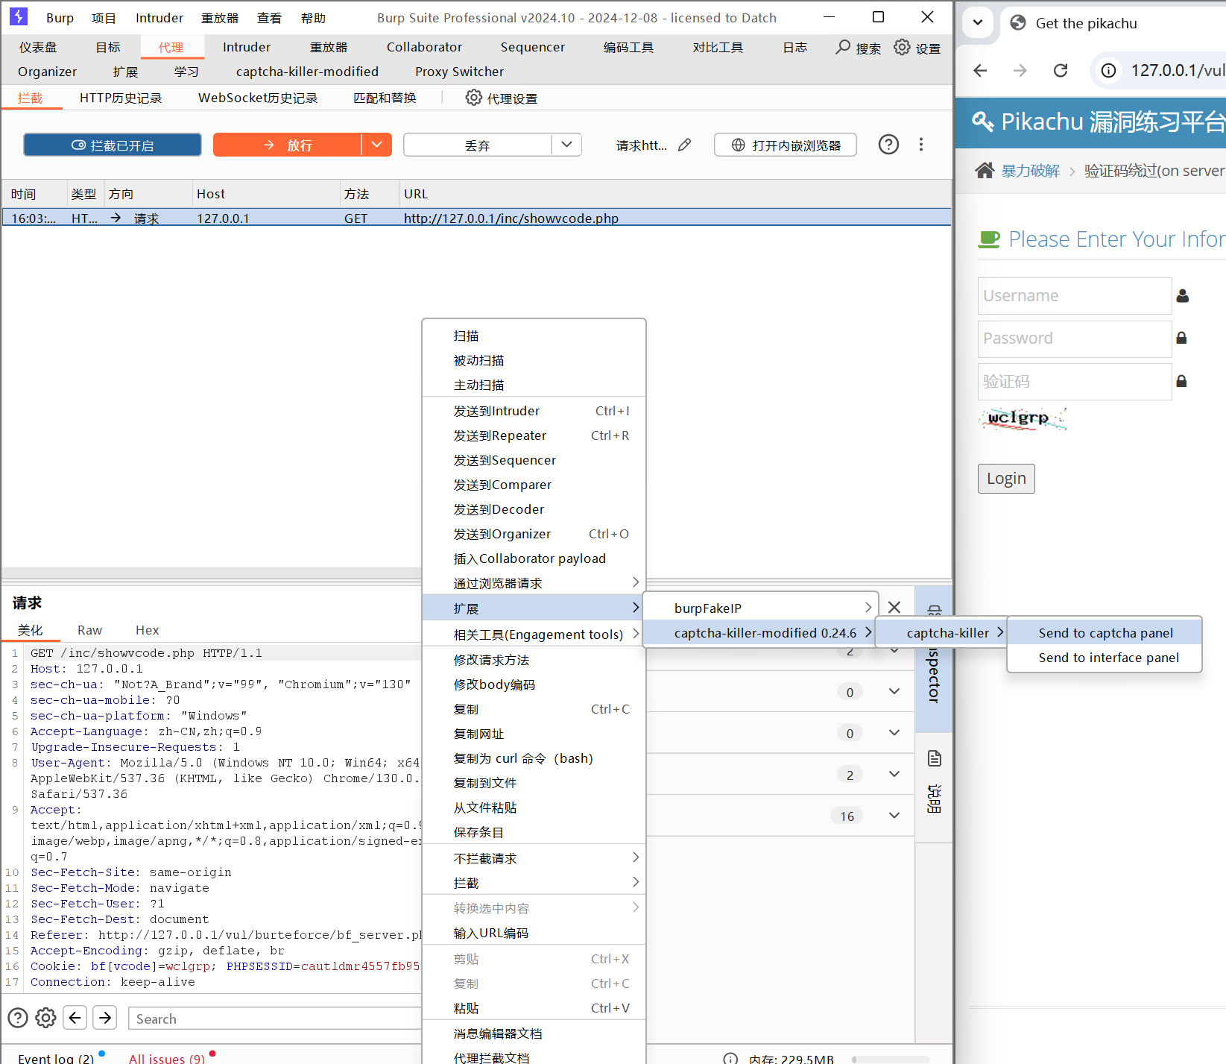
Task: Open Event log (2) in status bar
Action: (56, 1058)
